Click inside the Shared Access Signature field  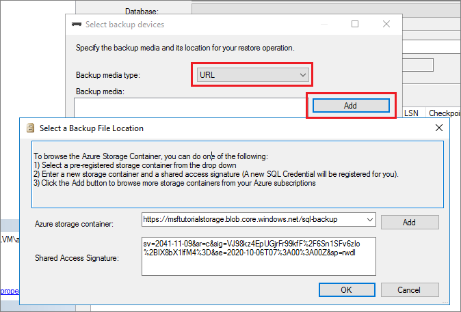click(x=259, y=256)
